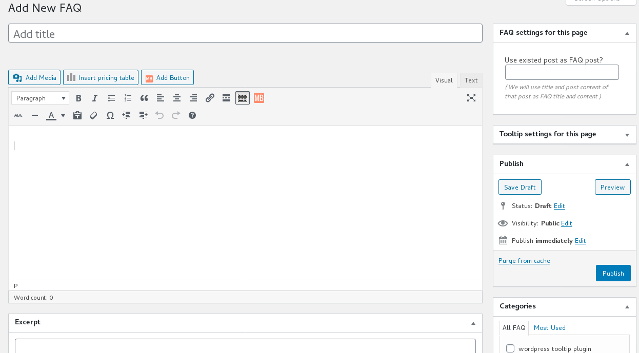Collapse the Excerpt panel

pos(473,323)
